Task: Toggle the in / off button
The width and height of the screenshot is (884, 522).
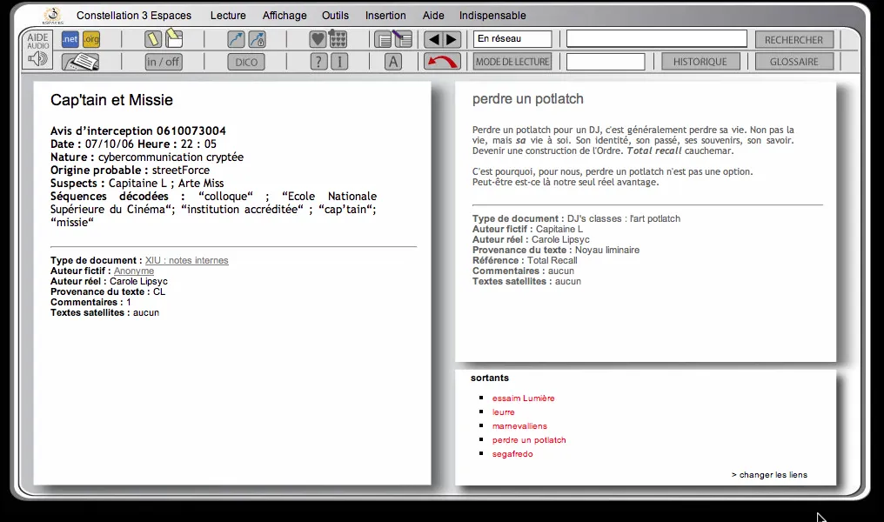Action: pyautogui.click(x=164, y=62)
